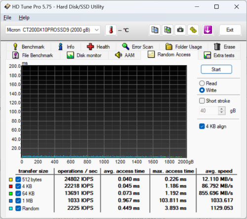Screen dimensions: 247x219
Task: Click the 22218 IOPS value
Action: pyautogui.click(x=79, y=186)
